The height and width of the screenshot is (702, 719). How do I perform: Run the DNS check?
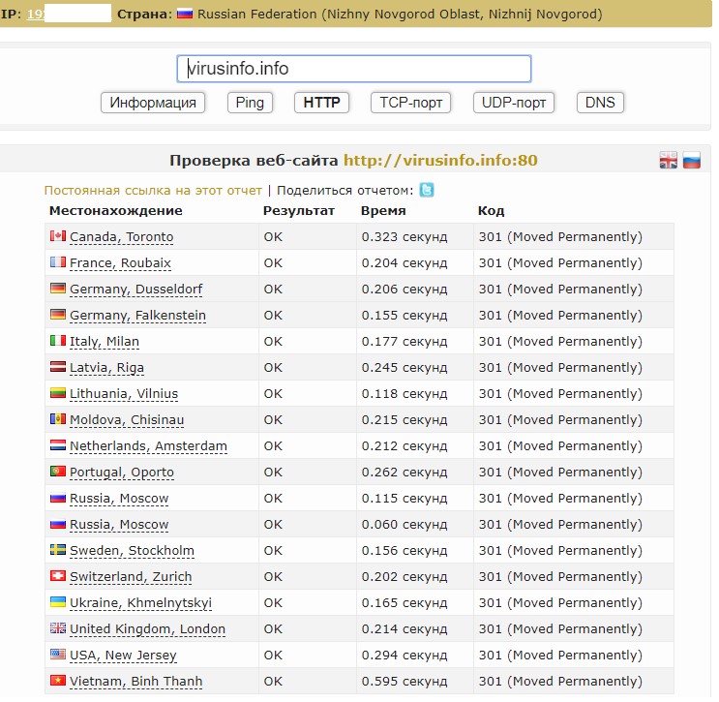tap(600, 103)
